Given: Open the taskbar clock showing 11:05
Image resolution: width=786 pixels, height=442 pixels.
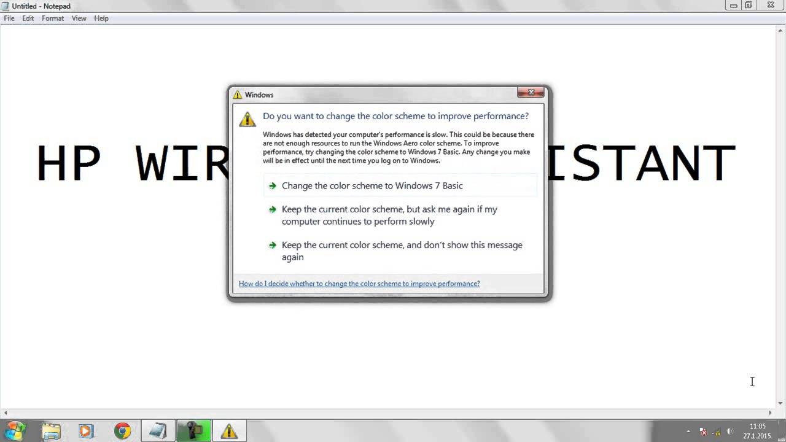Looking at the screenshot, I should coord(757,431).
